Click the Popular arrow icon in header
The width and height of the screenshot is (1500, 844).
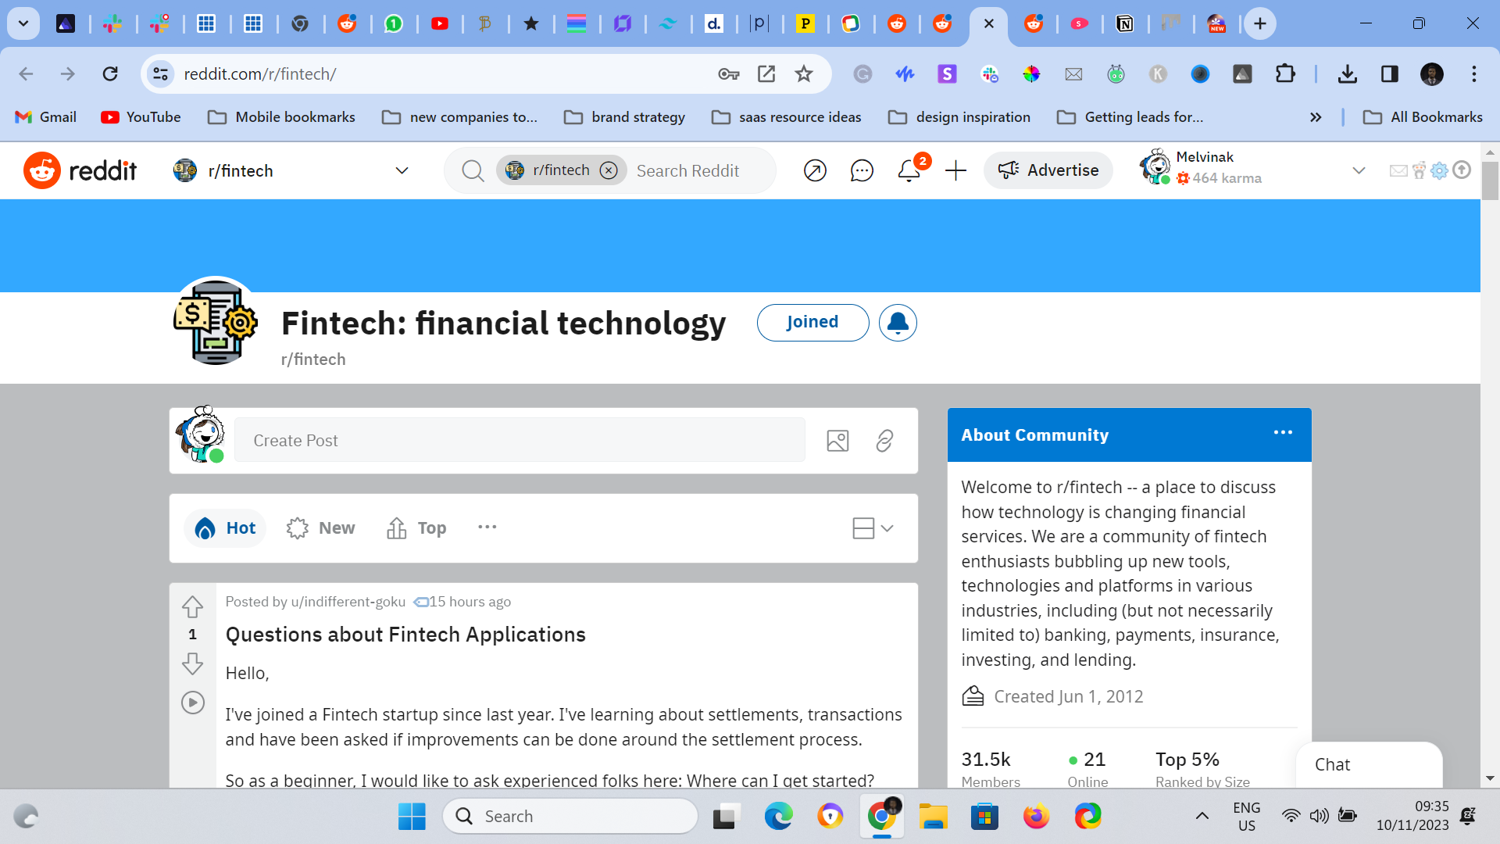(815, 170)
